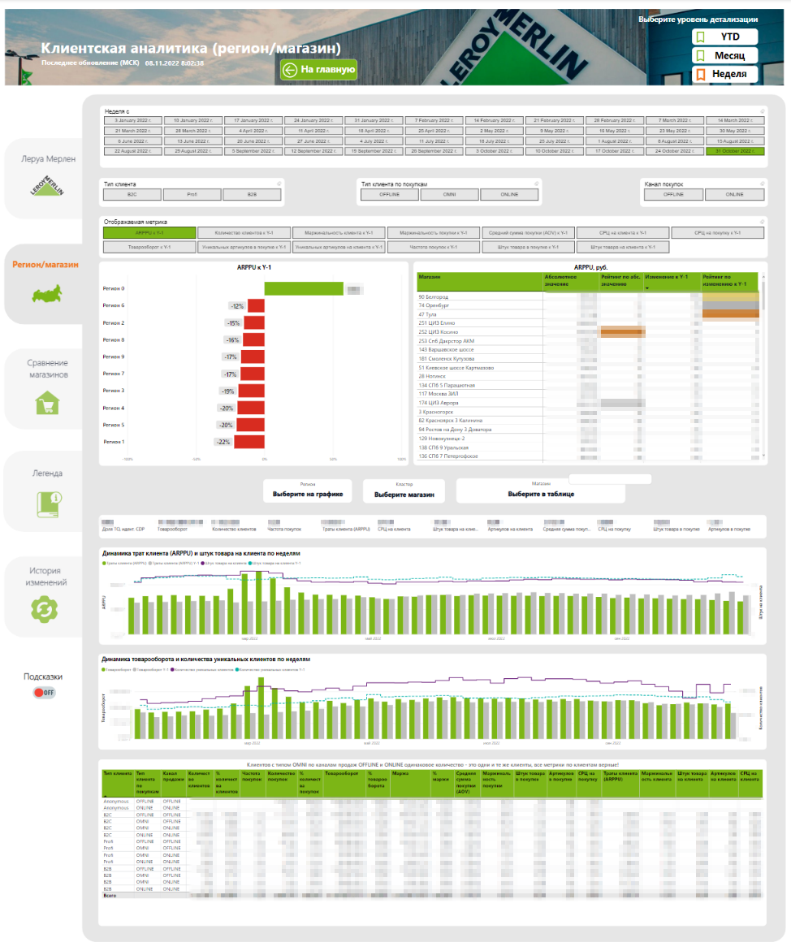
Task: Open Регион/магазин via the Russia map icon
Action: (x=47, y=296)
